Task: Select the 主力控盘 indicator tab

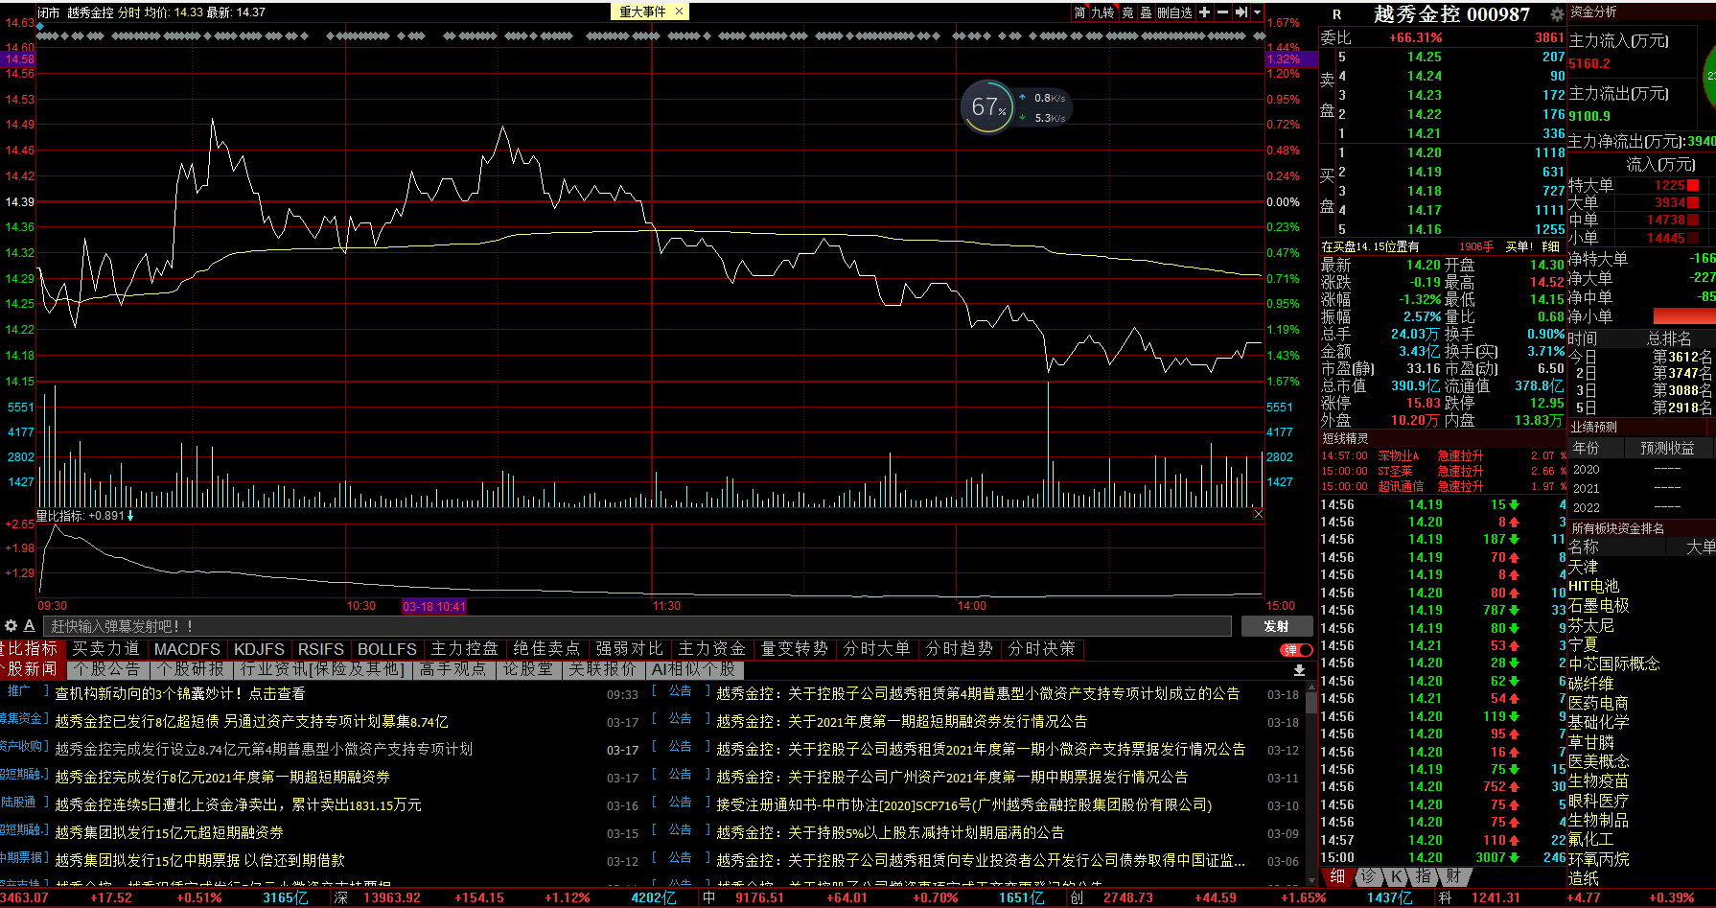Action: click(x=465, y=649)
